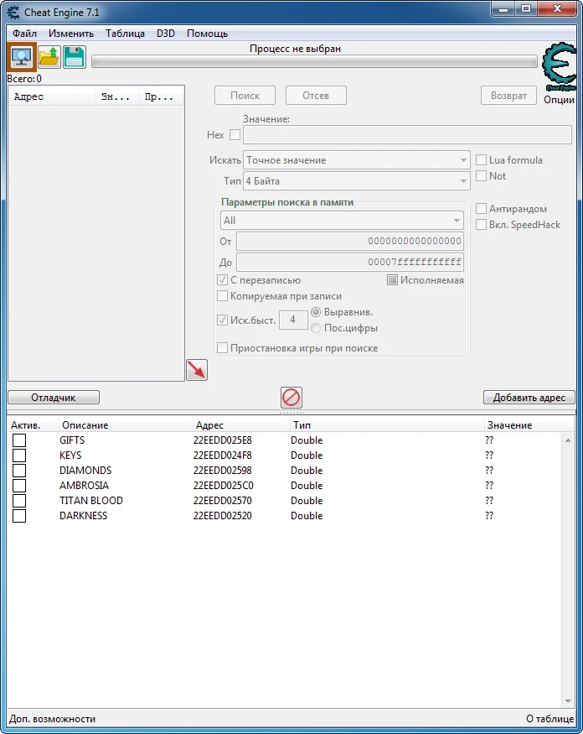This screenshot has height=734, width=583.
Task: Click the address list scroll down arrow
Action: [x=568, y=700]
